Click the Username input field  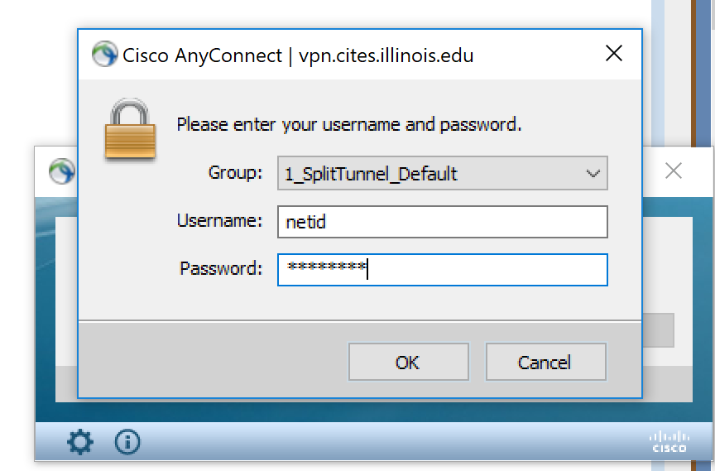point(442,222)
